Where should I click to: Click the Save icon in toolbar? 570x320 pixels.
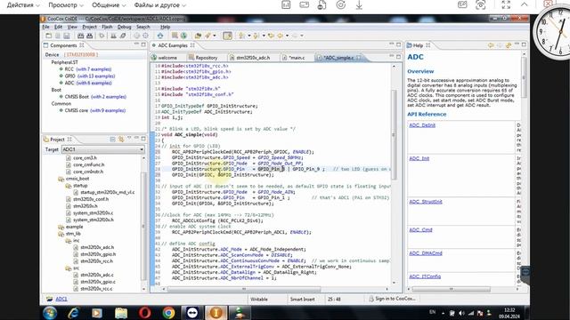67,36
